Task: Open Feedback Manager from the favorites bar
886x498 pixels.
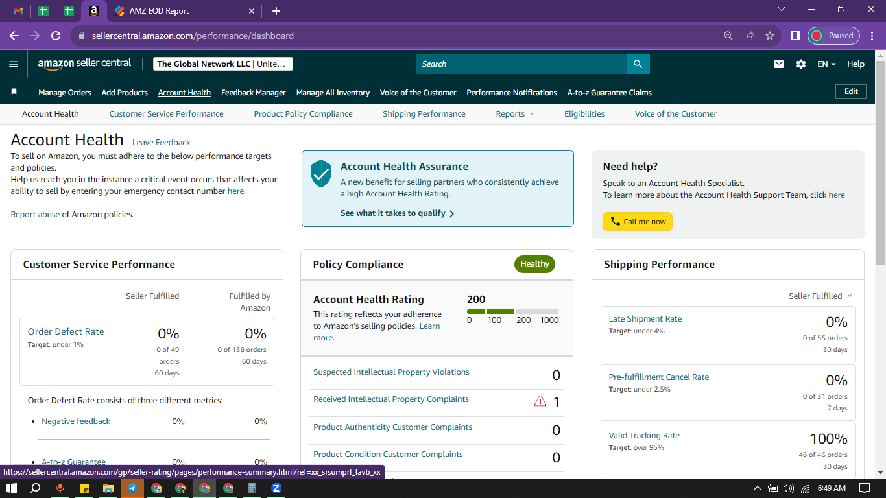Action: (254, 93)
